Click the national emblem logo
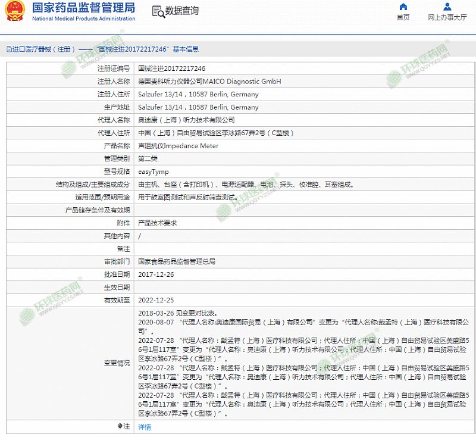 (14, 11)
